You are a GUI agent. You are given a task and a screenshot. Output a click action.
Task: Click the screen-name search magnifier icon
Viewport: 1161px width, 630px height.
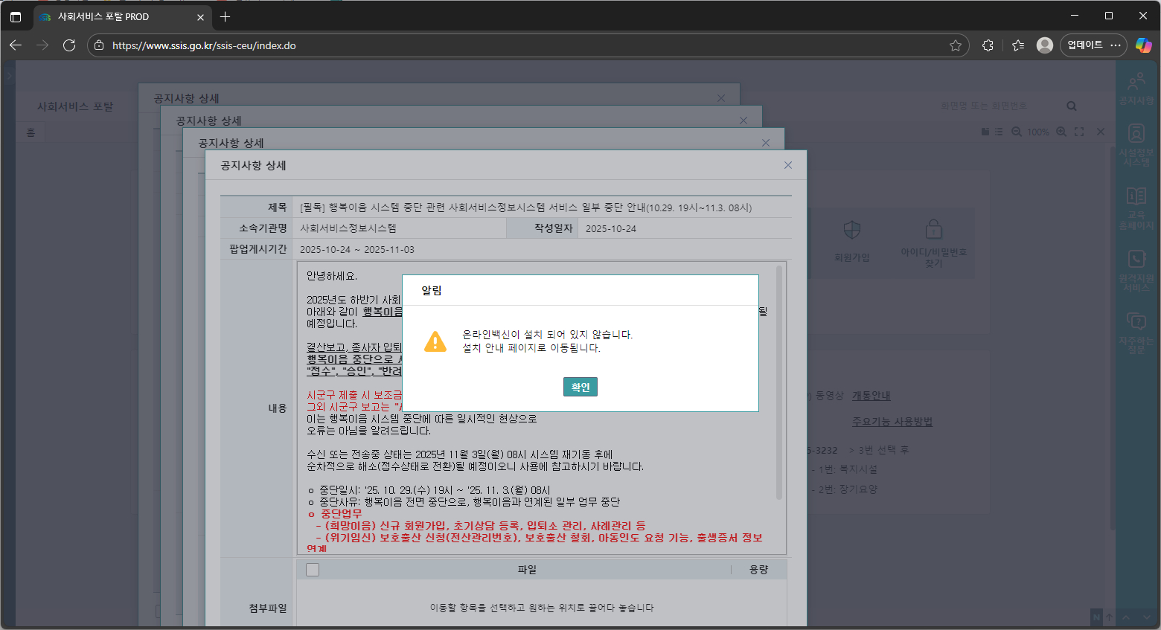click(x=1071, y=106)
